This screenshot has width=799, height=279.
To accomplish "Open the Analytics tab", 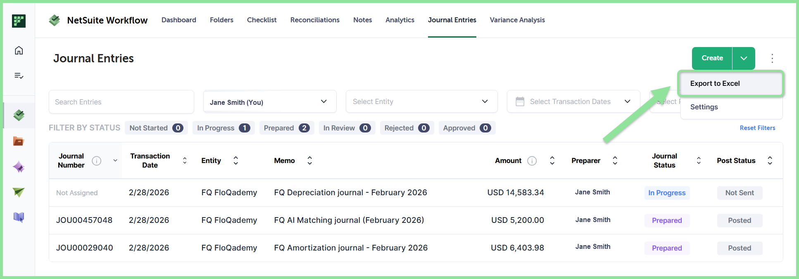I will click(x=400, y=20).
